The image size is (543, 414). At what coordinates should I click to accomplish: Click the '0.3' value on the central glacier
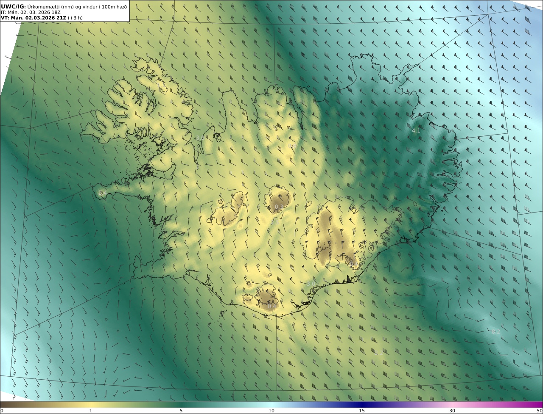(x=279, y=207)
